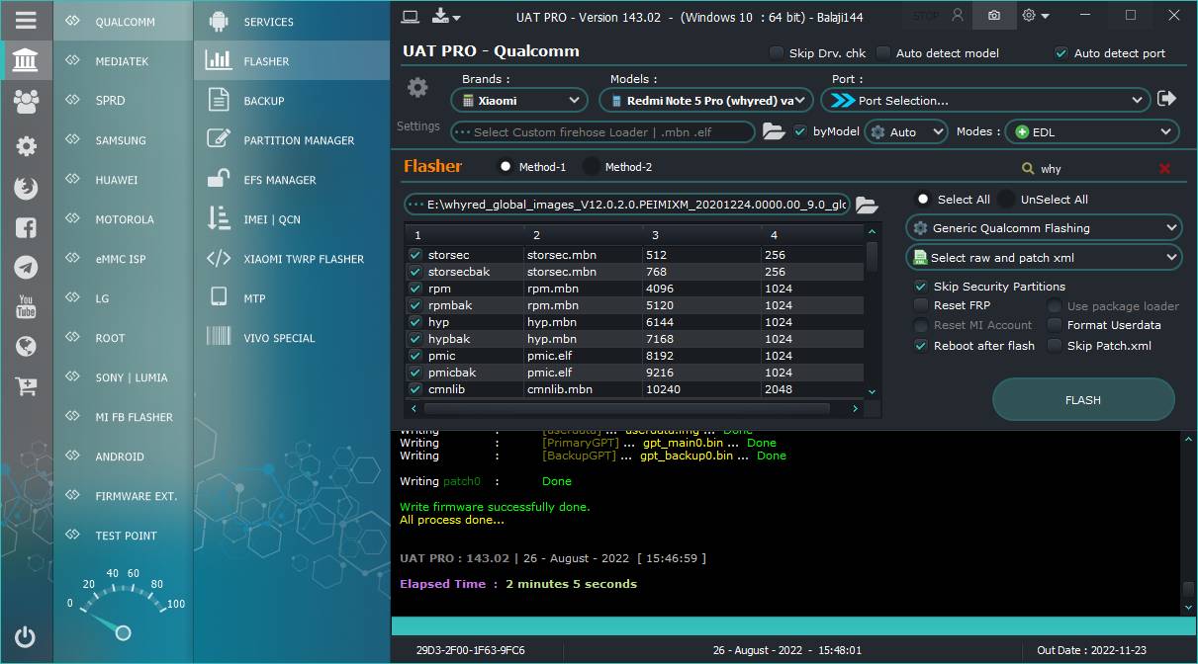The height and width of the screenshot is (664, 1198).
Task: Select QUALCOMM in the brand list
Action: (123, 22)
